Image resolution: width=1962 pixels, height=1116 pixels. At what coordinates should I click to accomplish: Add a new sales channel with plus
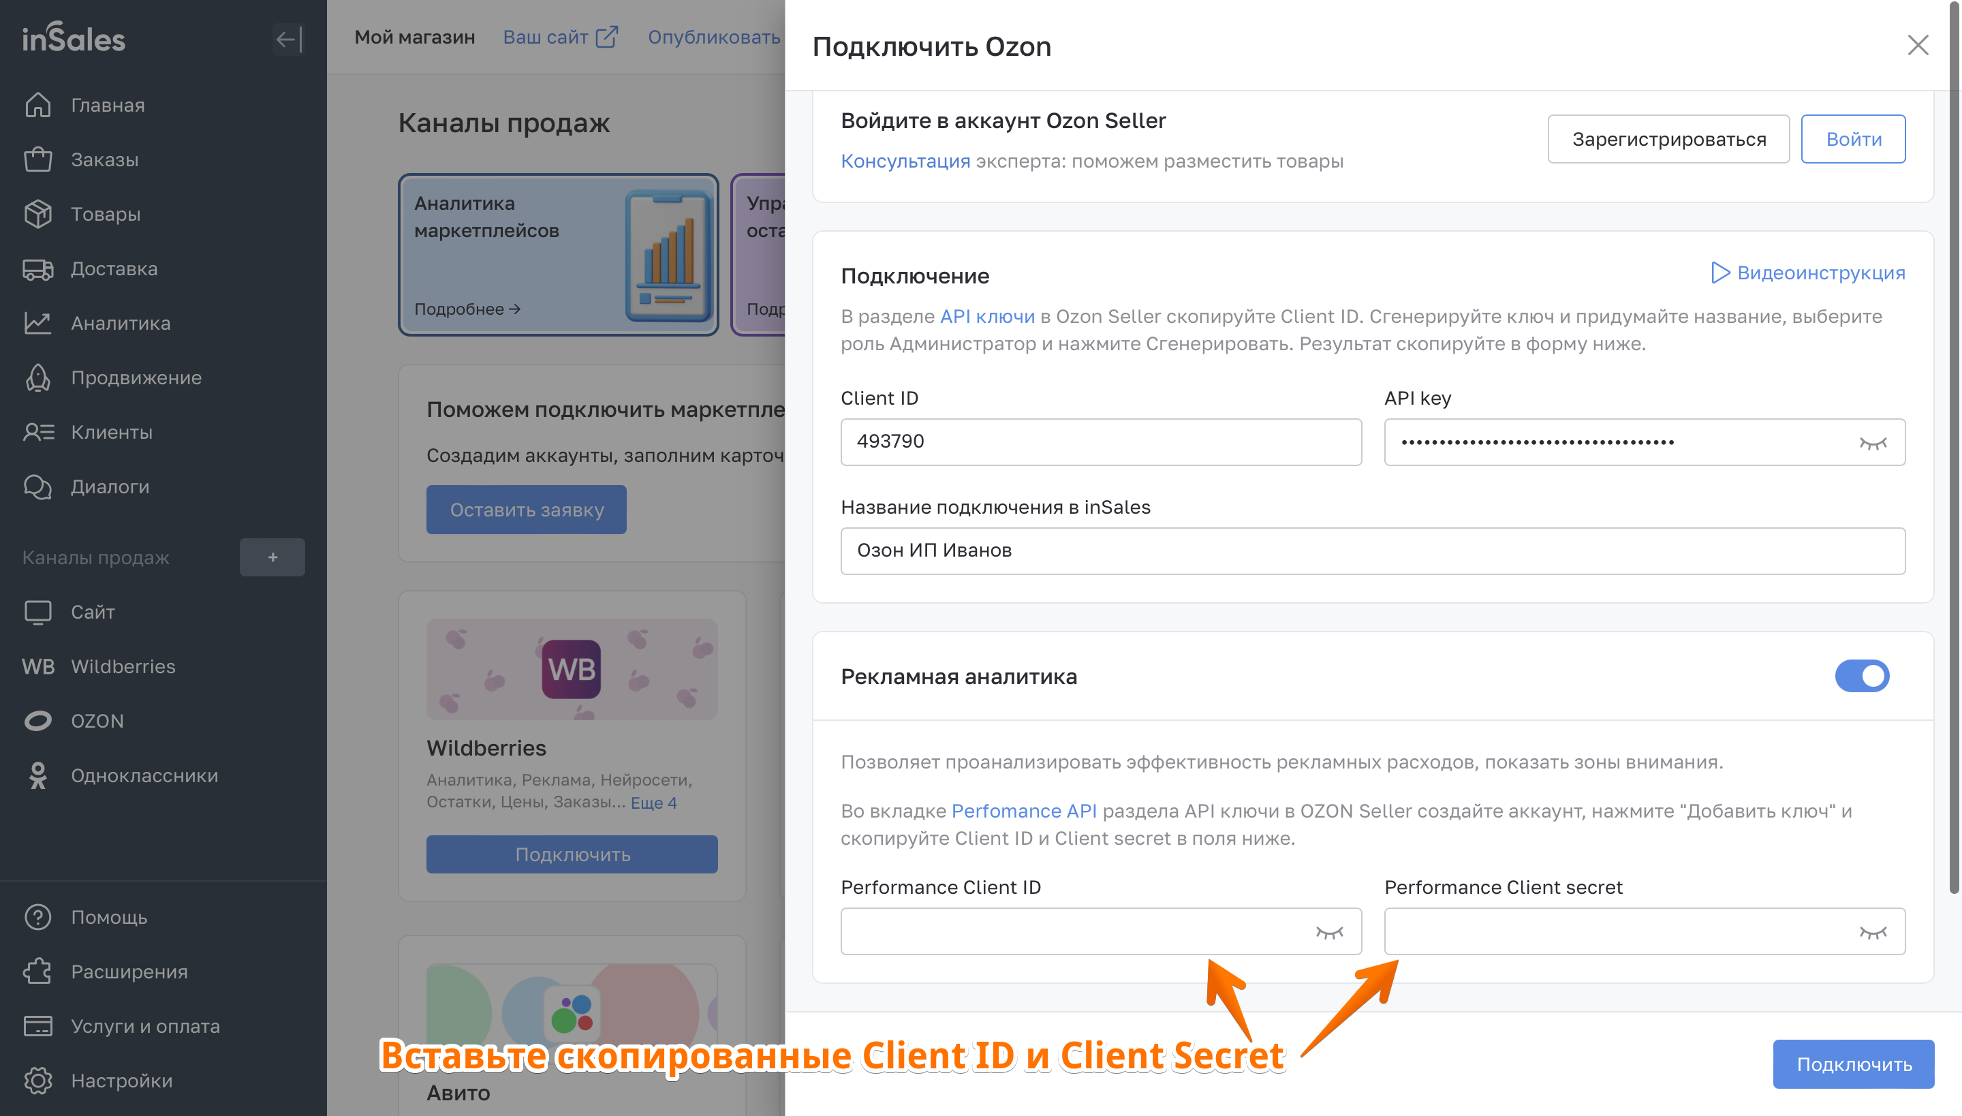click(272, 557)
